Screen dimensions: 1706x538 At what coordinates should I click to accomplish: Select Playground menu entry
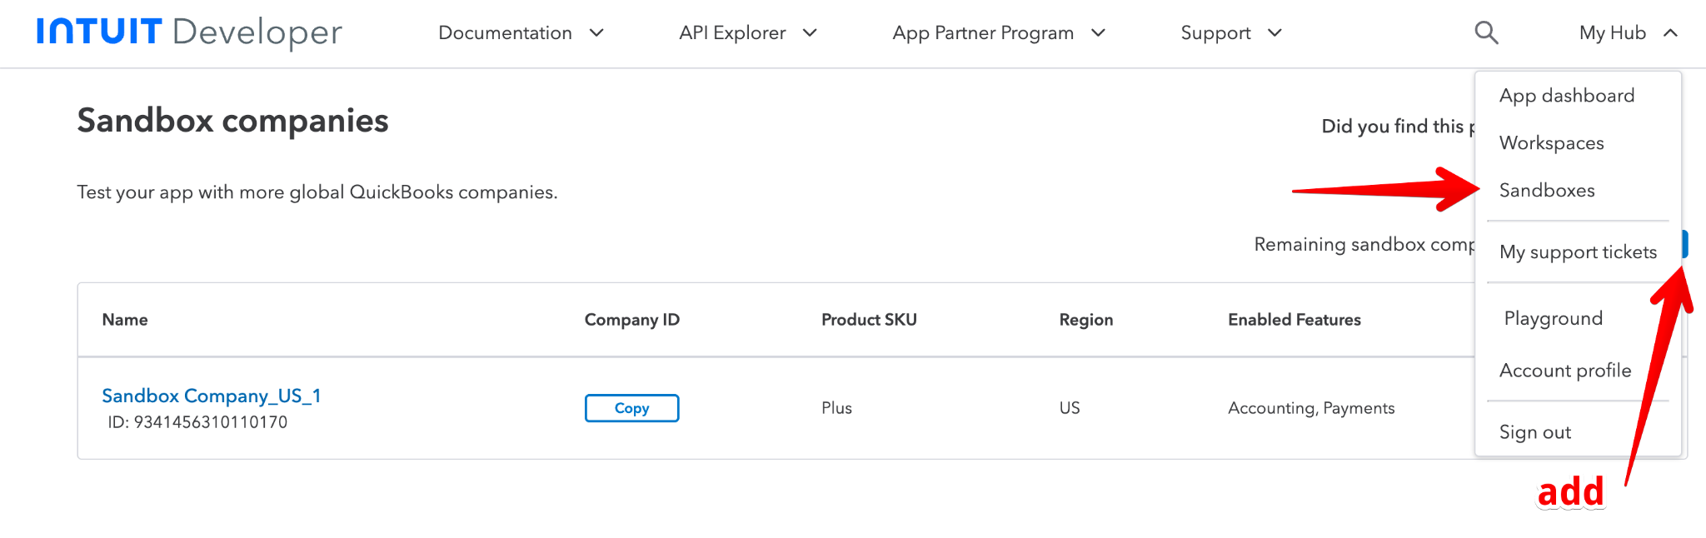point(1553,319)
